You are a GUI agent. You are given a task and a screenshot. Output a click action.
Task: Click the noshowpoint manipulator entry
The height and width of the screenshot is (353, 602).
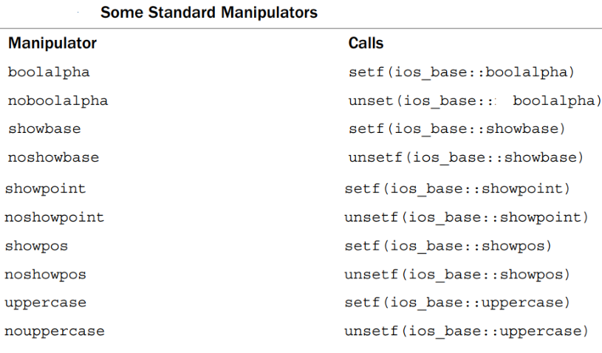55,218
